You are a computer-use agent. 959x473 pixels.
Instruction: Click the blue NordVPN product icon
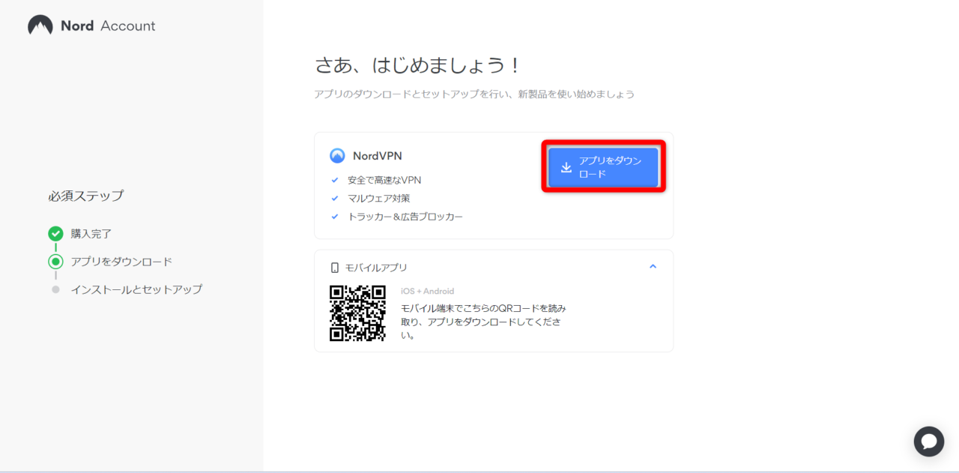[x=337, y=156]
